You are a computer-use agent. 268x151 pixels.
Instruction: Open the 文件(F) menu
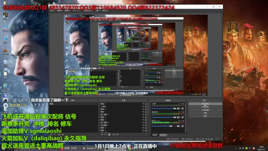click(52, 11)
